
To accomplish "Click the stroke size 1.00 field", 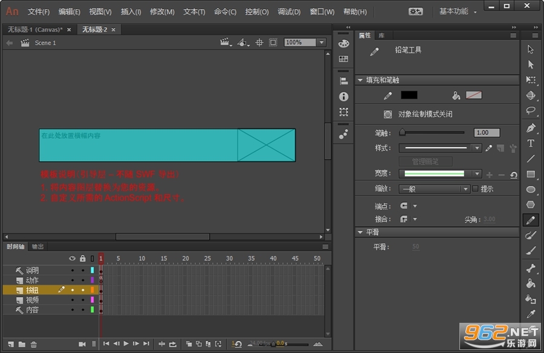I will click(x=487, y=132).
